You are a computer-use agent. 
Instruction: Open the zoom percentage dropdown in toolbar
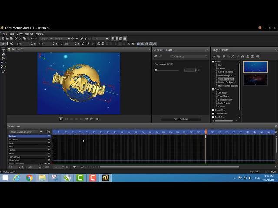[x=107, y=39]
